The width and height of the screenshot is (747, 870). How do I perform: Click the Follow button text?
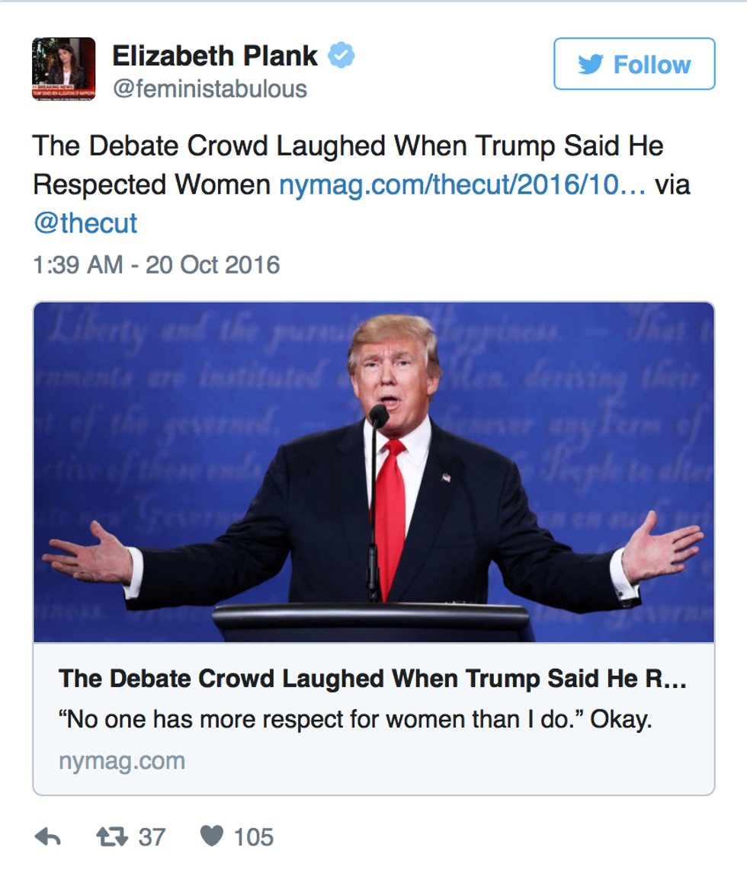point(652,65)
